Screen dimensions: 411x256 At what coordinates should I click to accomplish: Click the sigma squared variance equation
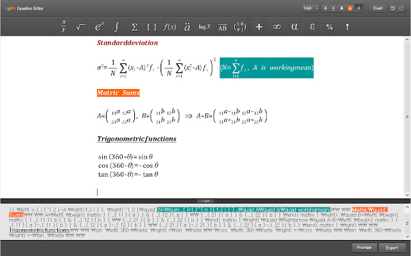pyautogui.click(x=156, y=68)
